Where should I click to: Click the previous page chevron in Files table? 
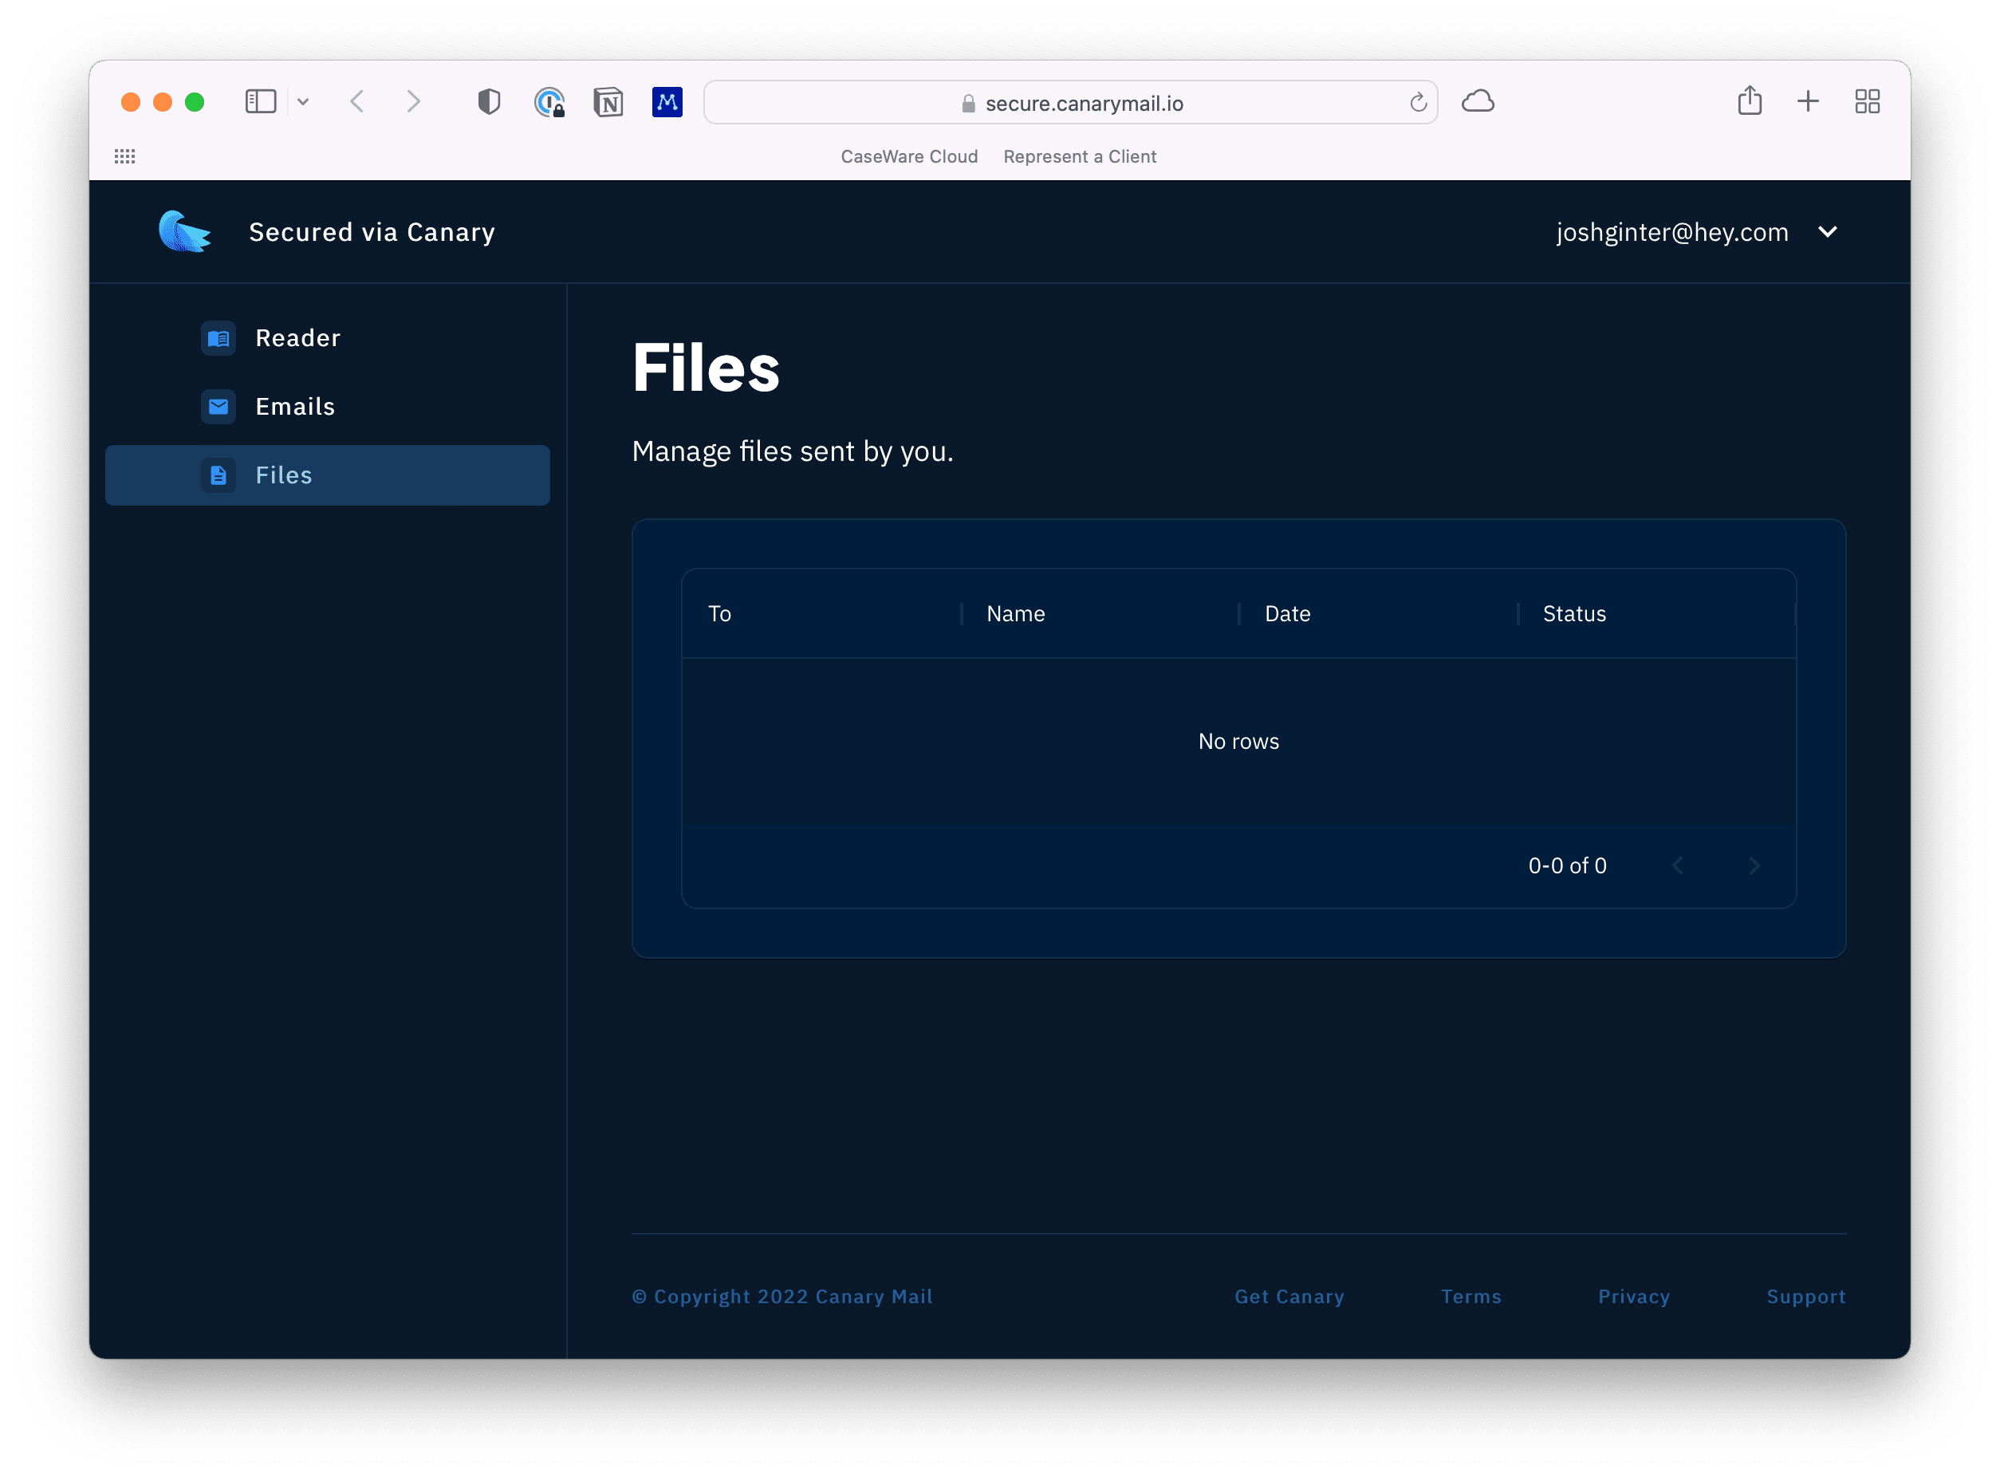click(x=1677, y=865)
